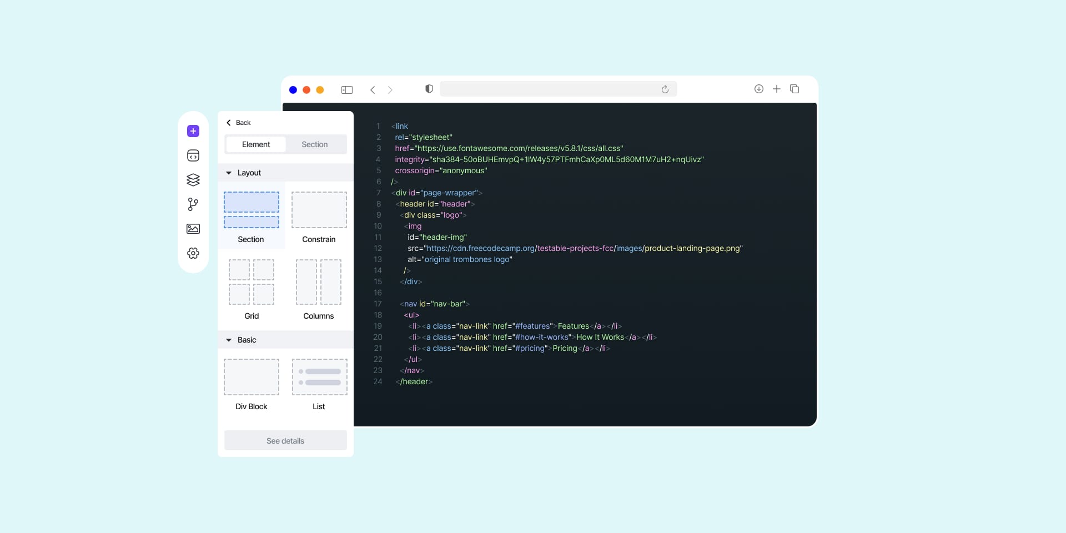Viewport: 1066px width, 533px height.
Task: Click inside the browser address bar
Action: (x=558, y=89)
